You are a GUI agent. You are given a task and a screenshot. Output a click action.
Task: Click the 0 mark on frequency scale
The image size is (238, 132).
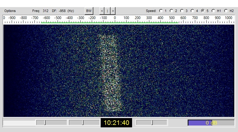(x=115, y=18)
